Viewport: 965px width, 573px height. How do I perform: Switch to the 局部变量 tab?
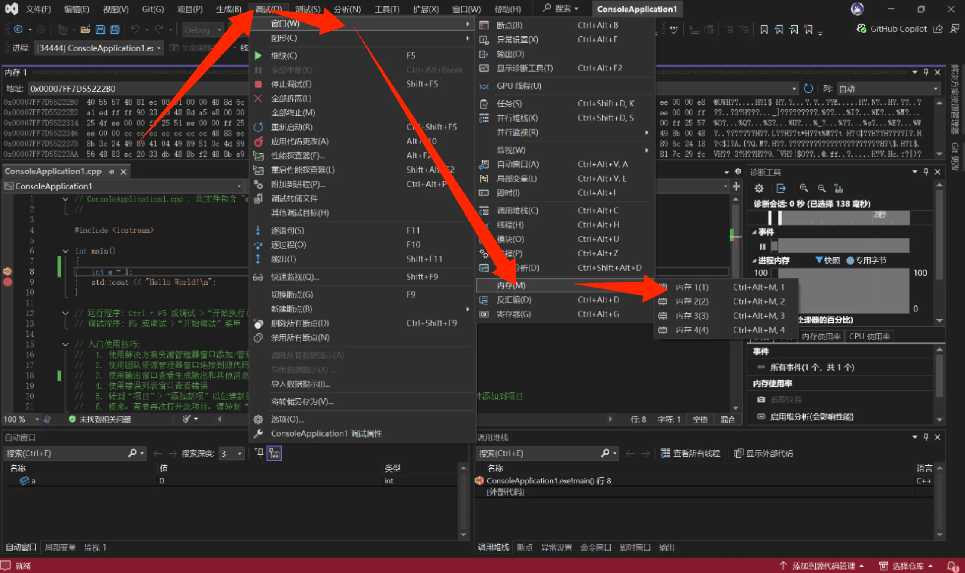tap(60, 547)
